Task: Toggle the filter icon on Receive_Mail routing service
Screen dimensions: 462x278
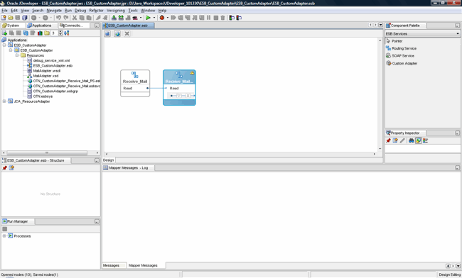Action: click(x=179, y=96)
